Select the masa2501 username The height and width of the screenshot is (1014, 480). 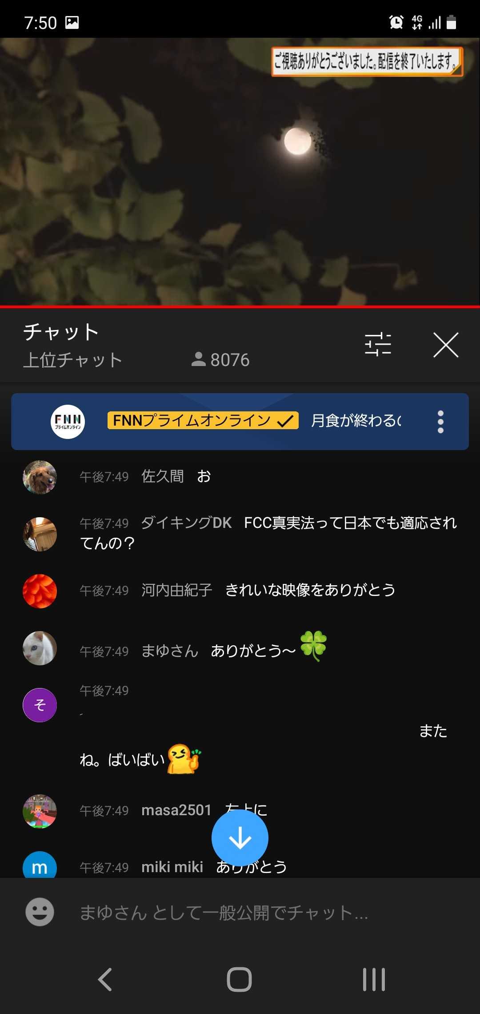176,810
